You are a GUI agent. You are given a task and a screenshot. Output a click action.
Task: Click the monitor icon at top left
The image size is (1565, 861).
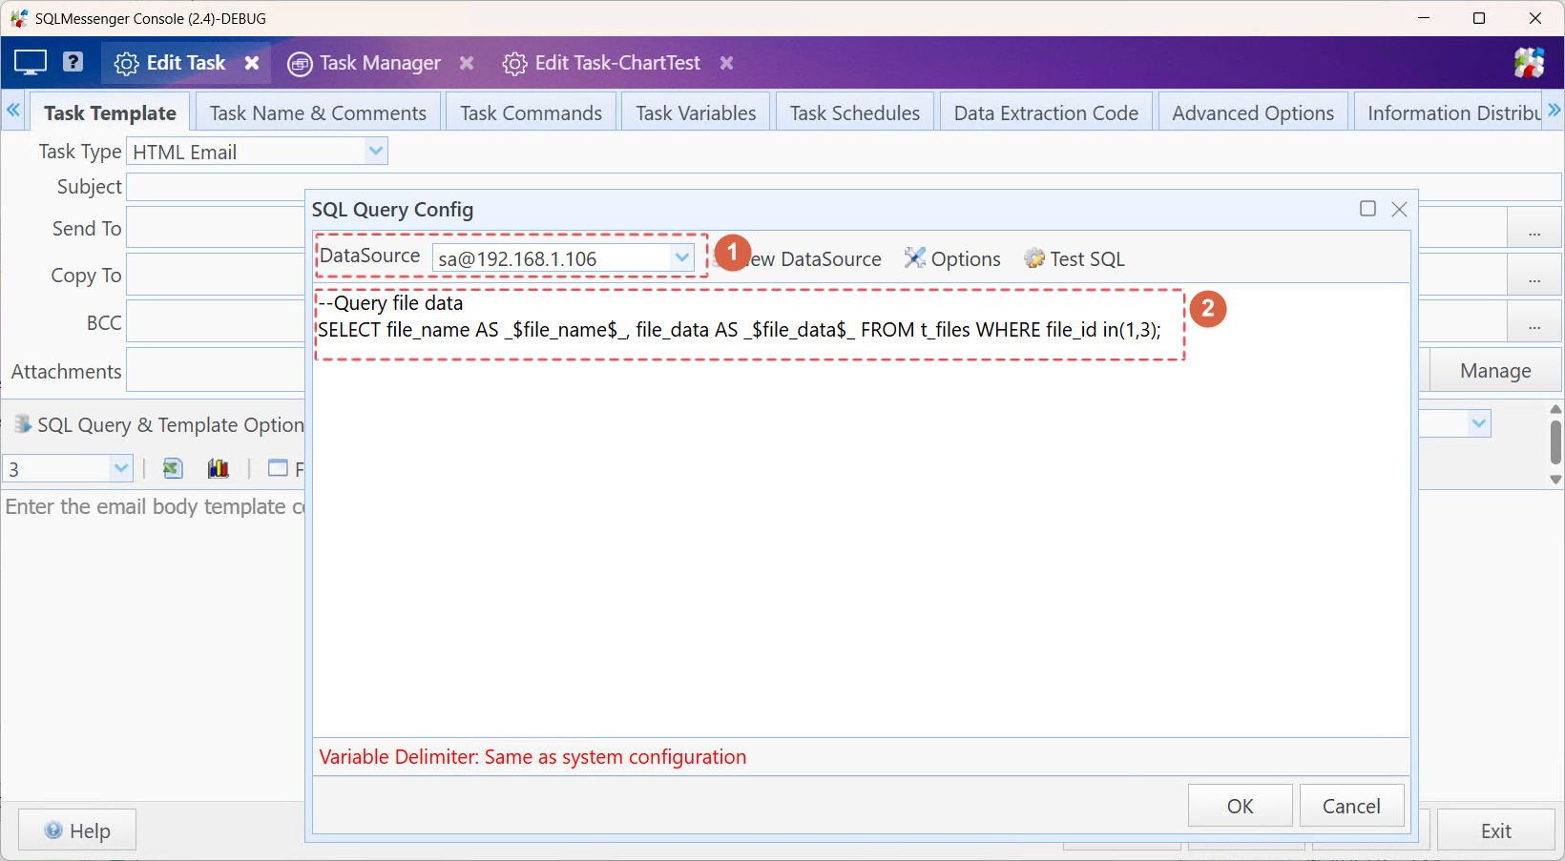click(29, 60)
